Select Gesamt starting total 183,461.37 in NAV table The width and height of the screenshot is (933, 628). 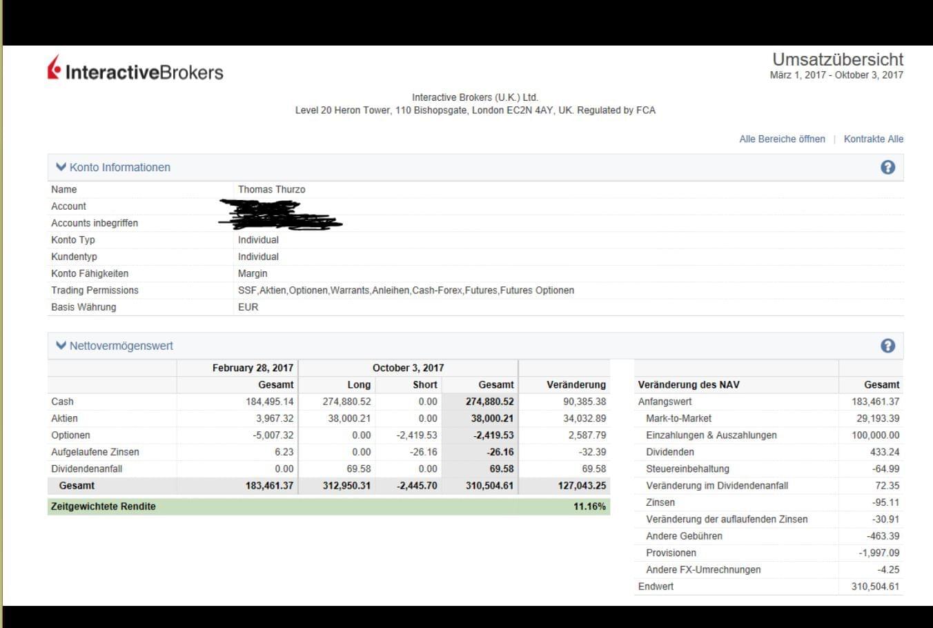tap(269, 485)
